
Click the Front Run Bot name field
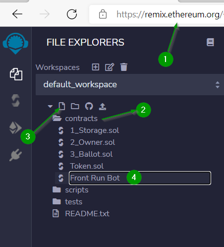pyautogui.click(x=140, y=178)
